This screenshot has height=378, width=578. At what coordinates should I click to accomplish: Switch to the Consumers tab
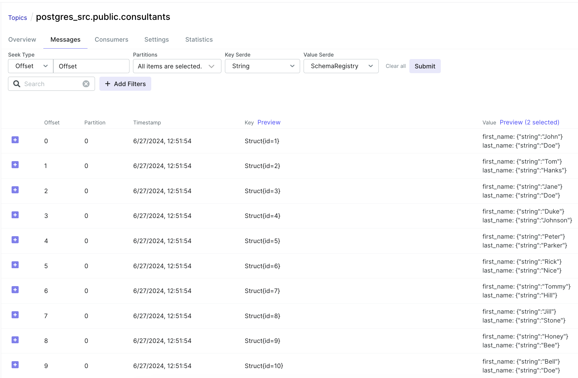(x=112, y=39)
